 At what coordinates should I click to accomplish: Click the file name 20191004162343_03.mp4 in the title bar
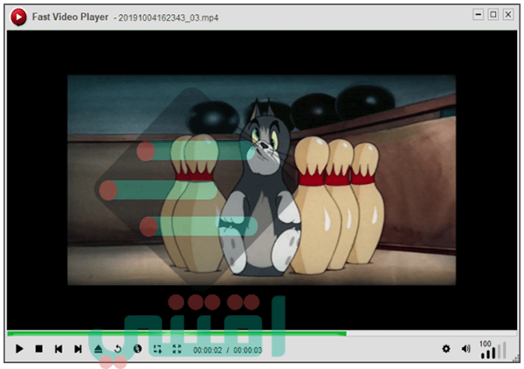tap(168, 17)
